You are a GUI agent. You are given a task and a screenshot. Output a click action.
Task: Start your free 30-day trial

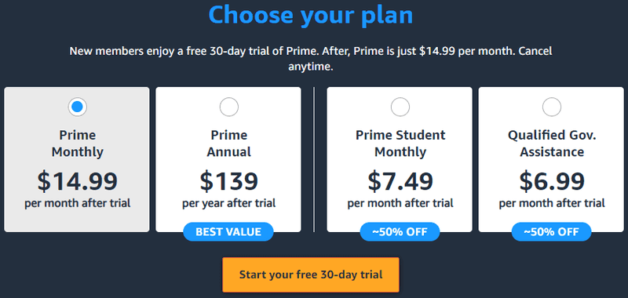(311, 274)
